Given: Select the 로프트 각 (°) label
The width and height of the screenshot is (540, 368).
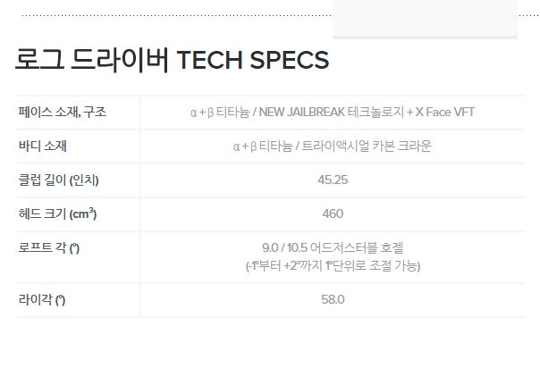Looking at the screenshot, I should pyautogui.click(x=50, y=248).
